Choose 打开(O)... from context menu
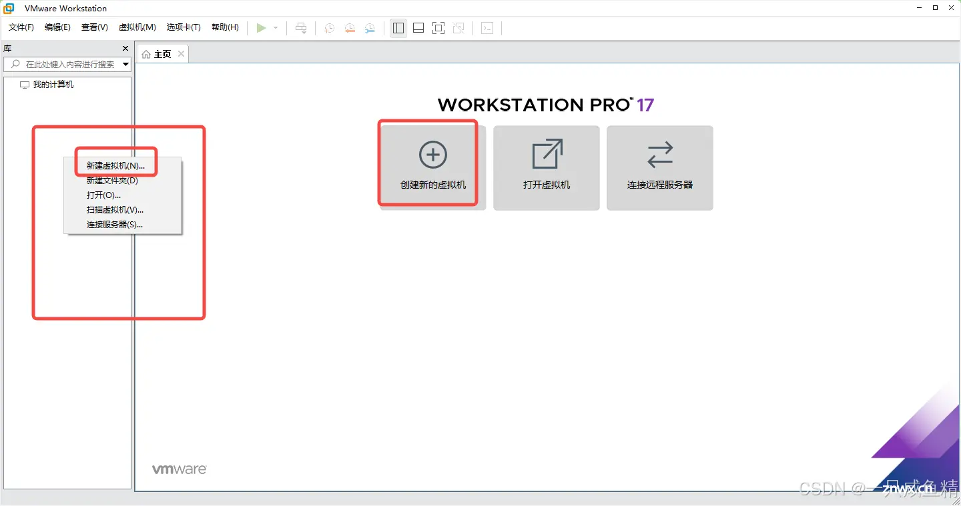This screenshot has height=506, width=961. tap(103, 195)
